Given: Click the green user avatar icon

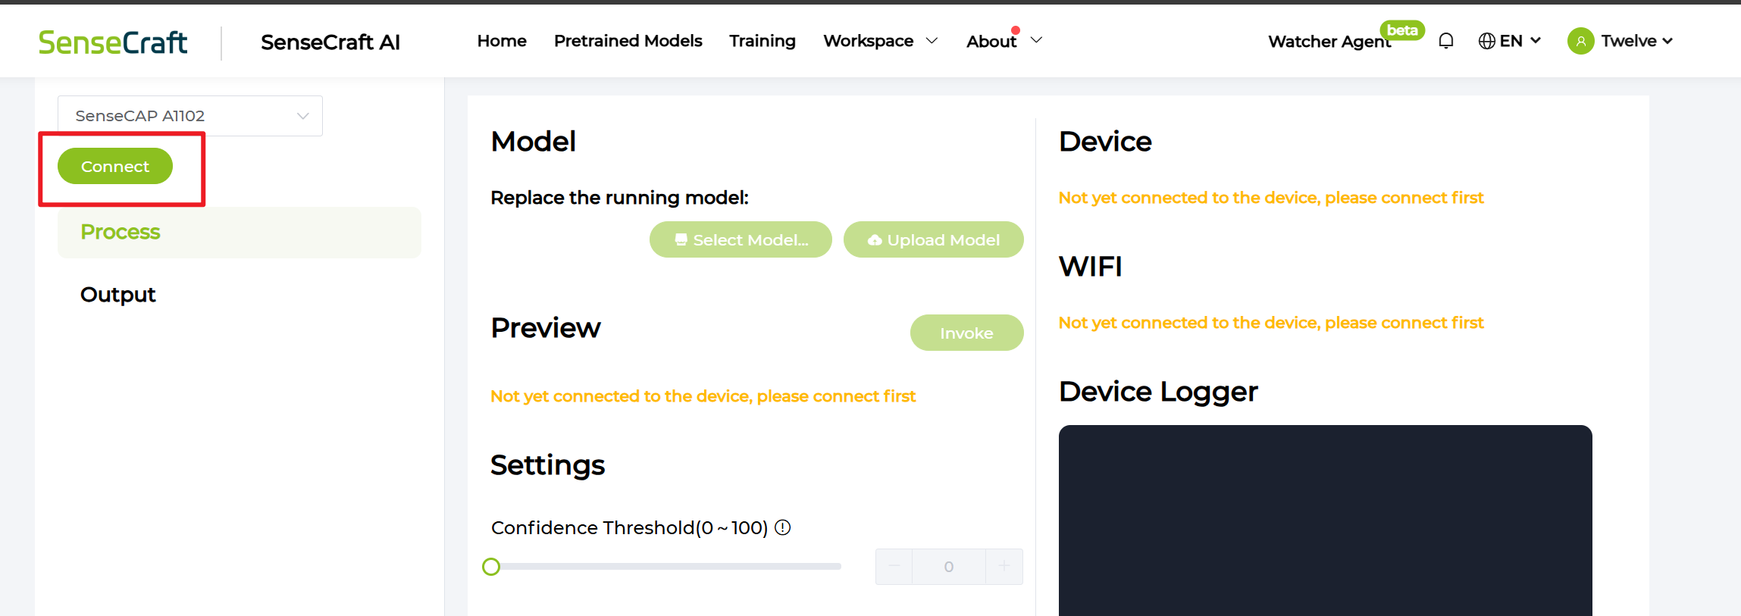Looking at the screenshot, I should coord(1580,41).
